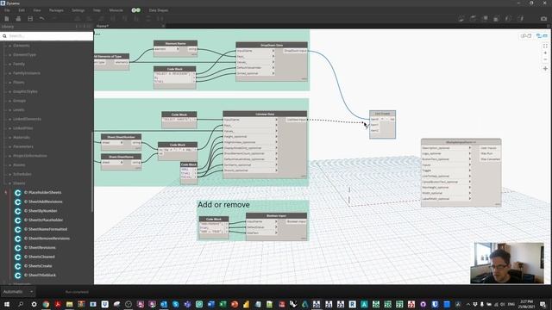Open the Packages menu
This screenshot has width=552, height=310.
click(x=56, y=10)
